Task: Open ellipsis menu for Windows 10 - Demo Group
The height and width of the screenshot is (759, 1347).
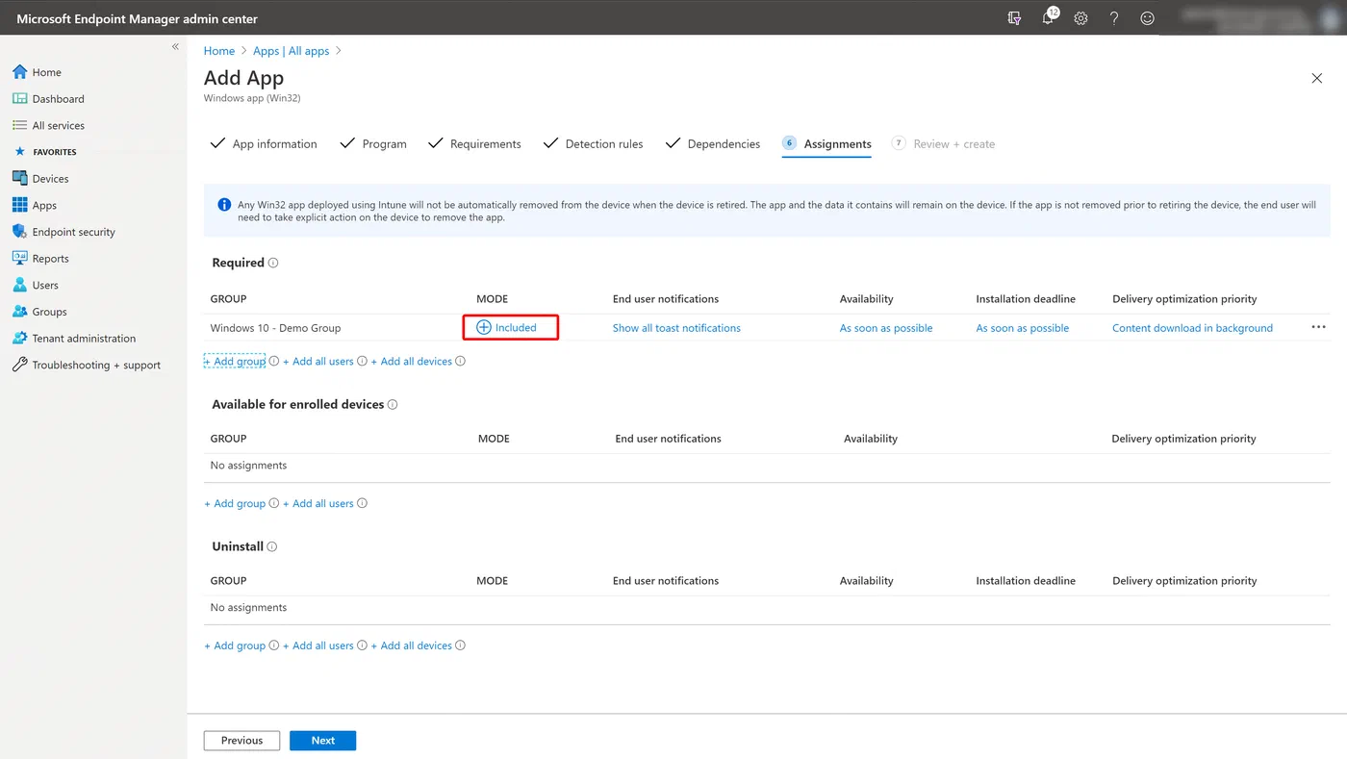Action: 1318,327
